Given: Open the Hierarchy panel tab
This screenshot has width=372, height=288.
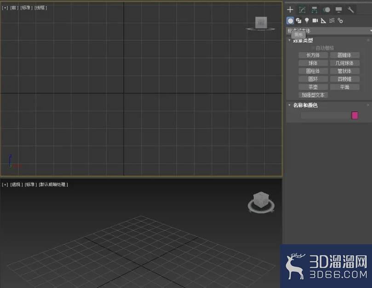Looking at the screenshot, I should pyautogui.click(x=315, y=10).
